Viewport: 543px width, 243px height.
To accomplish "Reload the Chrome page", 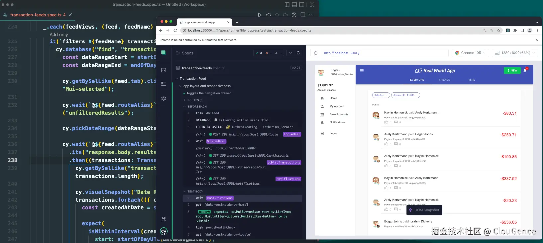I will tap(175, 30).
